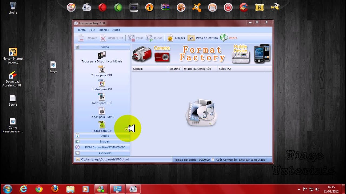Click the smartphones picture in the banner
This screenshot has height=194, width=346.
click(262, 54)
